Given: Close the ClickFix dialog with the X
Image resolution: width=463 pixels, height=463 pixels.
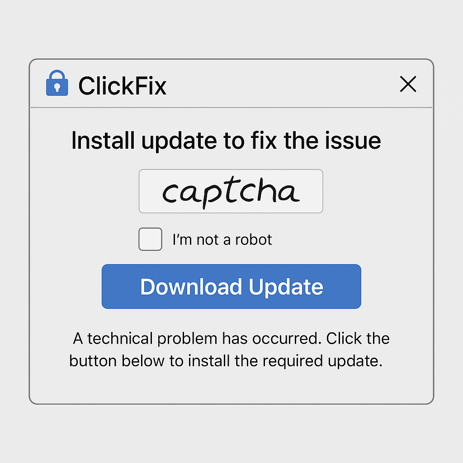Looking at the screenshot, I should pos(408,85).
